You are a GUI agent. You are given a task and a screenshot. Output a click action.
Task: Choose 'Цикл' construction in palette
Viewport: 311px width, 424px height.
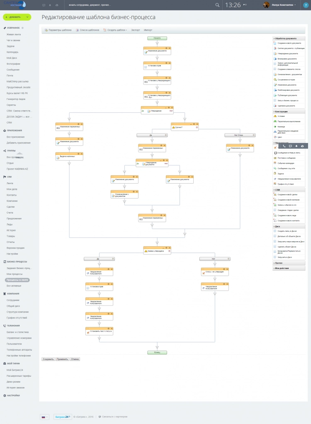(x=280, y=137)
